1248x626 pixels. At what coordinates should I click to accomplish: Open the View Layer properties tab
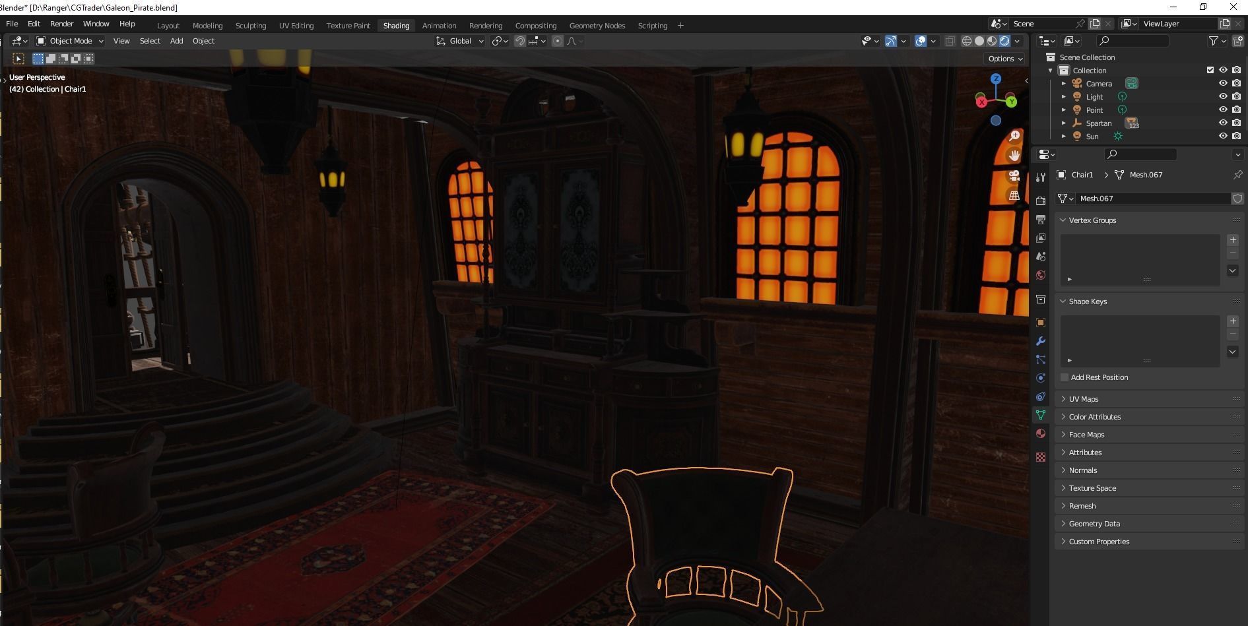[1041, 237]
